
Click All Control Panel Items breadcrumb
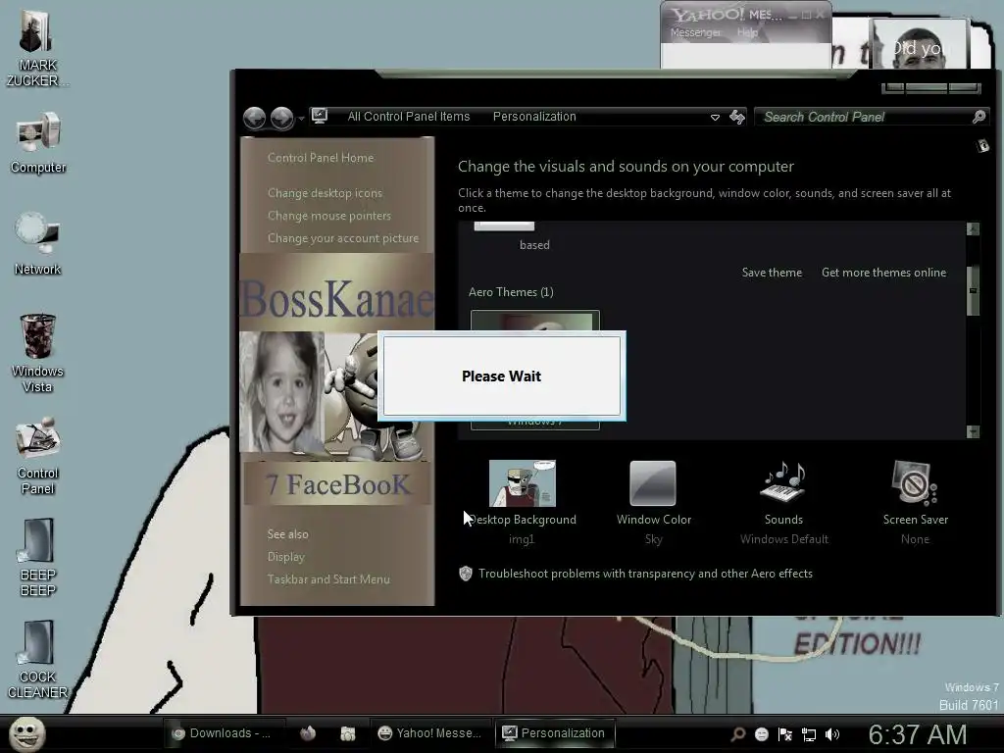coord(409,117)
